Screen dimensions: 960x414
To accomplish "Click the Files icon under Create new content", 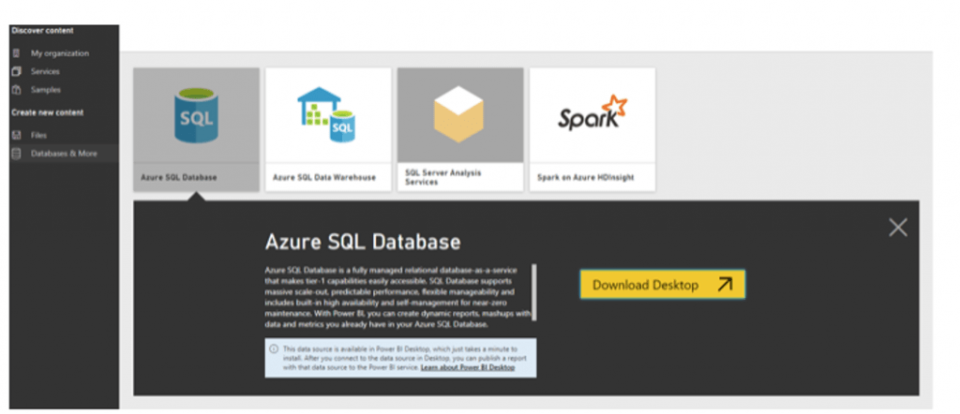I will point(16,135).
